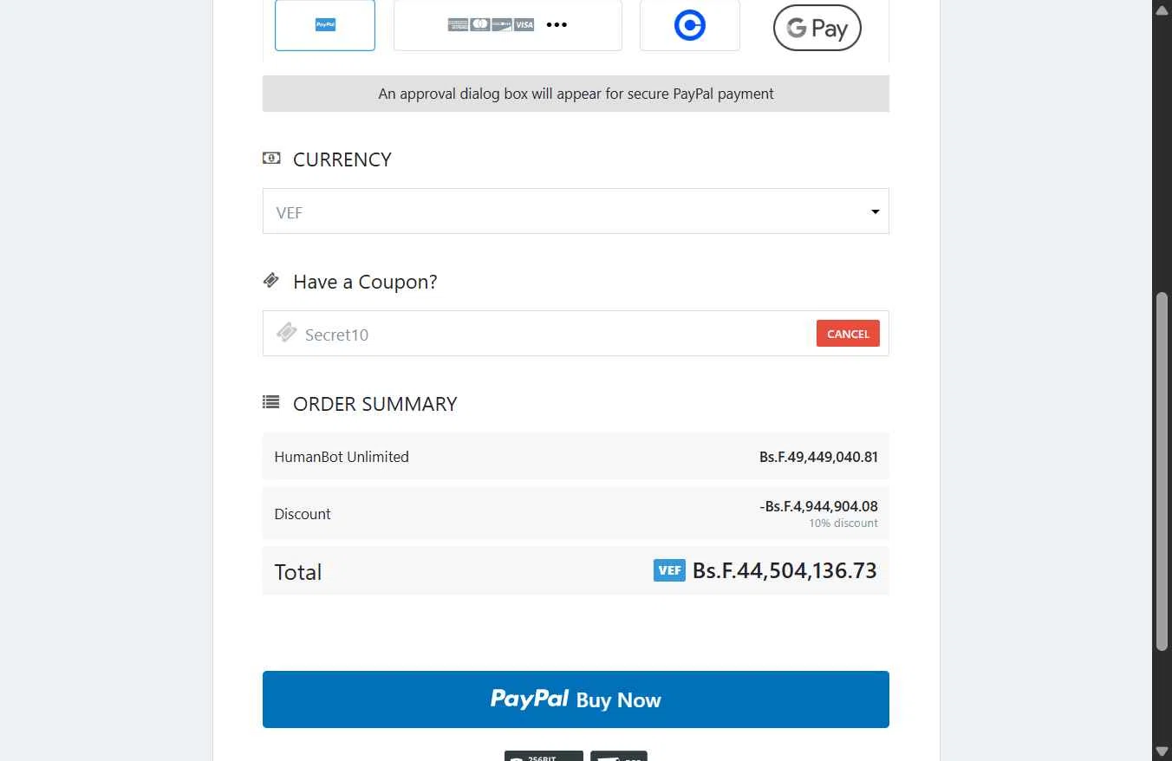
Task: Click the Have a Coupon? heading
Action: pyautogui.click(x=365, y=282)
